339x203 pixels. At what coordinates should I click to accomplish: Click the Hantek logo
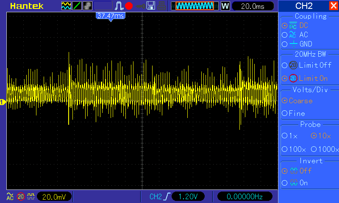click(x=27, y=6)
